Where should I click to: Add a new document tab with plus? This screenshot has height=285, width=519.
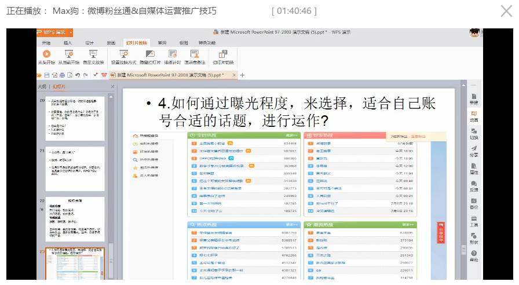tap(242, 75)
